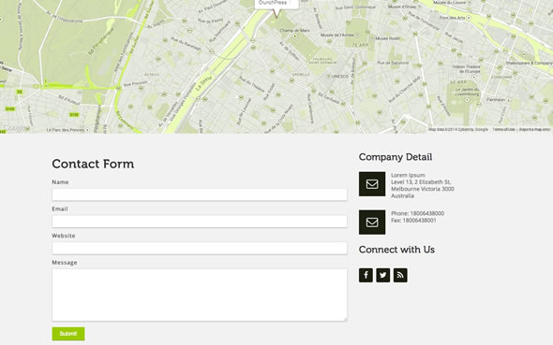Click the Name field label
The height and width of the screenshot is (345, 553).
60,181
